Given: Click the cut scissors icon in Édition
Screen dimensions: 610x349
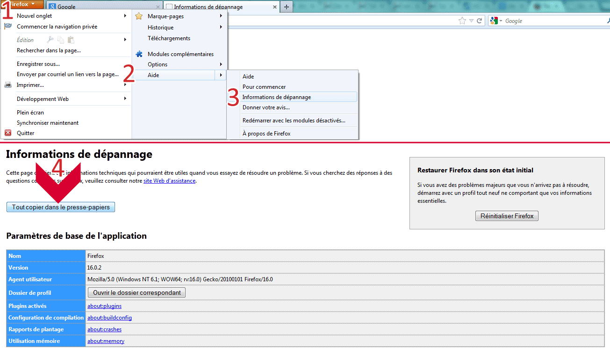Looking at the screenshot, I should click(x=50, y=40).
